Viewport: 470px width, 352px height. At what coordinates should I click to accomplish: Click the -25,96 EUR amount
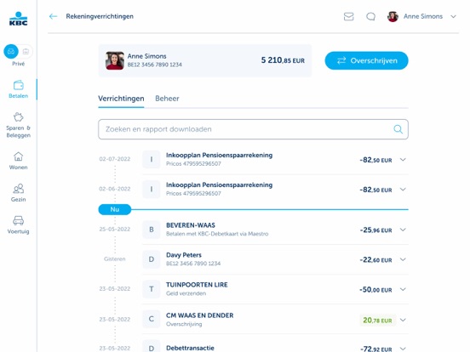[x=375, y=230]
